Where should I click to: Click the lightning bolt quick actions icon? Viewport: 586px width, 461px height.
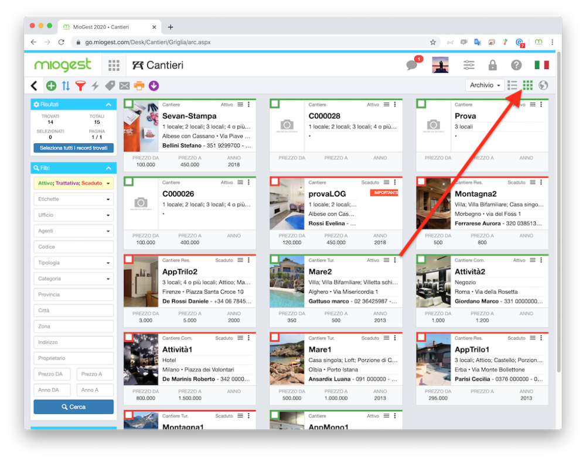coord(96,86)
